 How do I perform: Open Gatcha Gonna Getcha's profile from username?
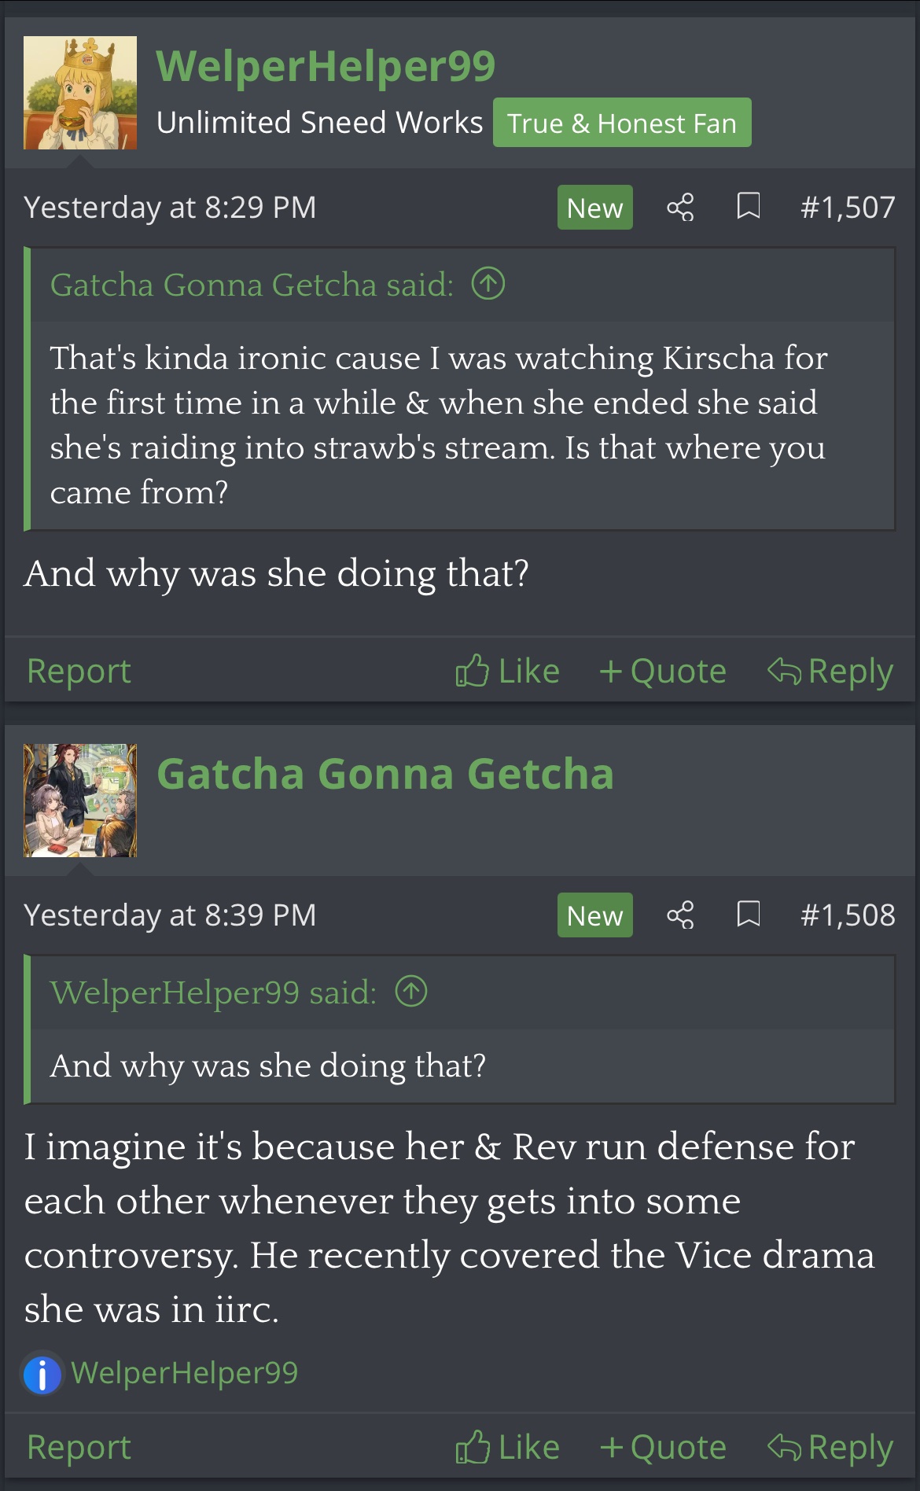pyautogui.click(x=385, y=775)
